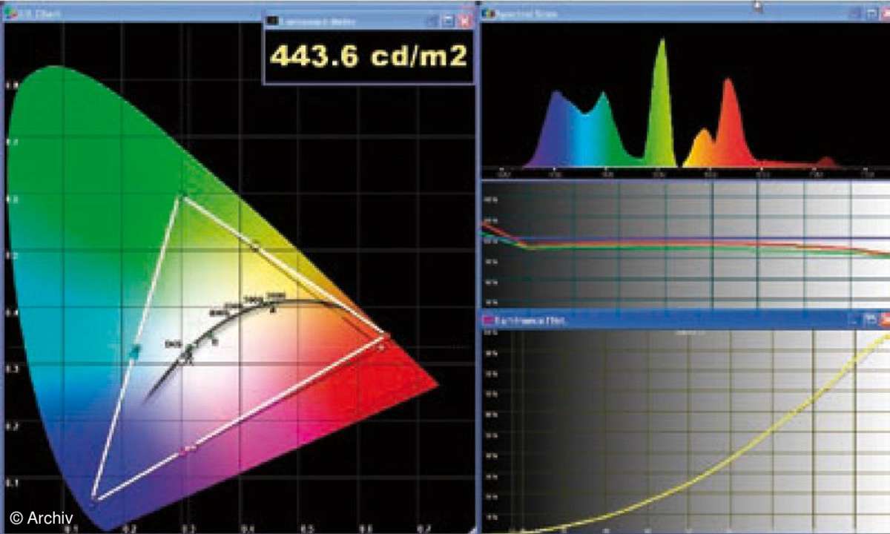The height and width of the screenshot is (534, 890).
Task: Click the Spectral Scan window icon
Action: pyautogui.click(x=488, y=14)
